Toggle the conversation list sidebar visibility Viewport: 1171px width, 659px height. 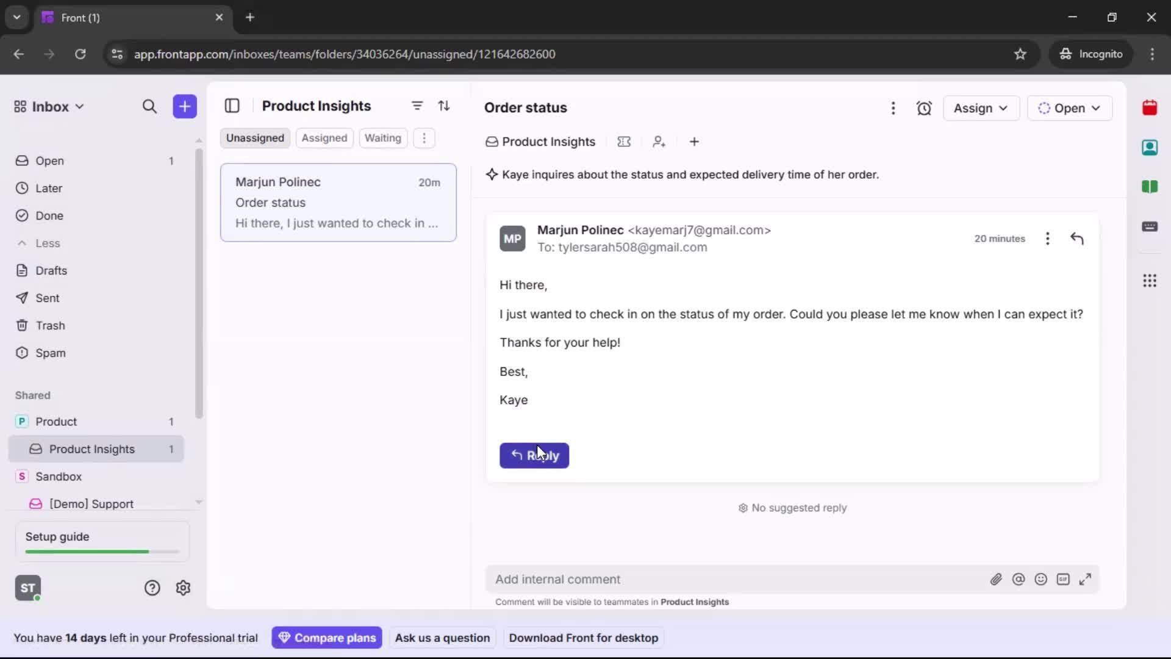point(232,106)
